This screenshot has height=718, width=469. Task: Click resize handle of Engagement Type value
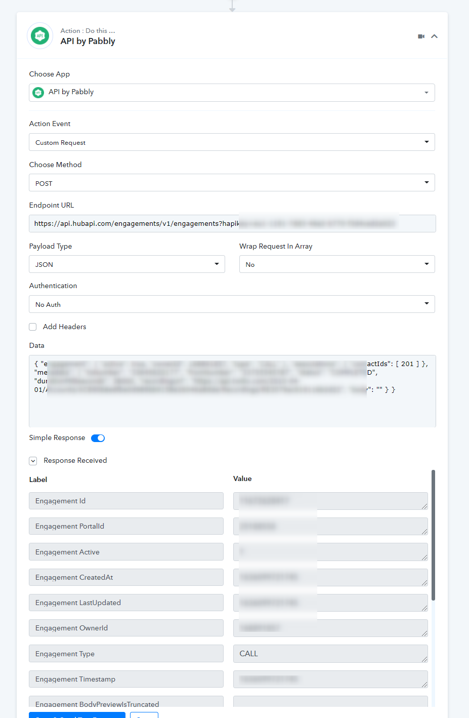(424, 659)
